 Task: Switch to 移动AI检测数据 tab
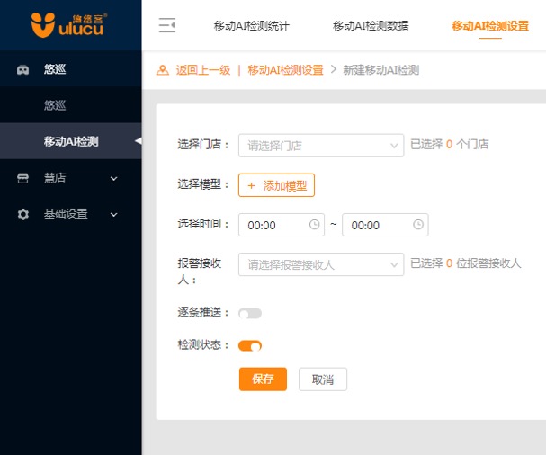coord(371,26)
